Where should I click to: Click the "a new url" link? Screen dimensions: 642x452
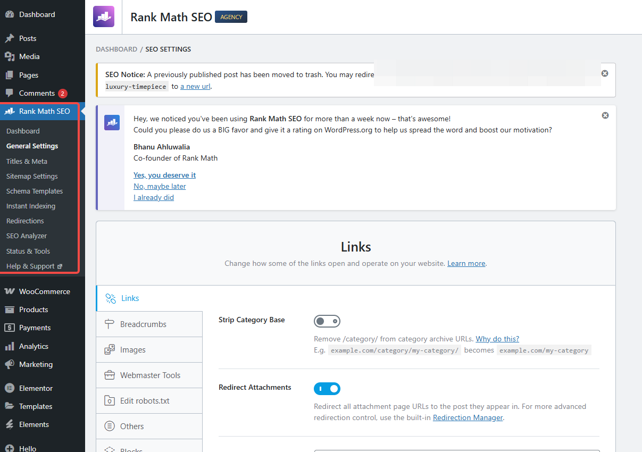coord(195,86)
